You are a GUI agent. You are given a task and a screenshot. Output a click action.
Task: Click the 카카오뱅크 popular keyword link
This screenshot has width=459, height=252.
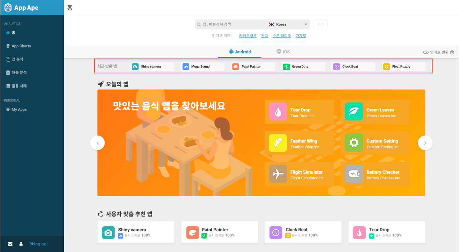[x=248, y=36]
